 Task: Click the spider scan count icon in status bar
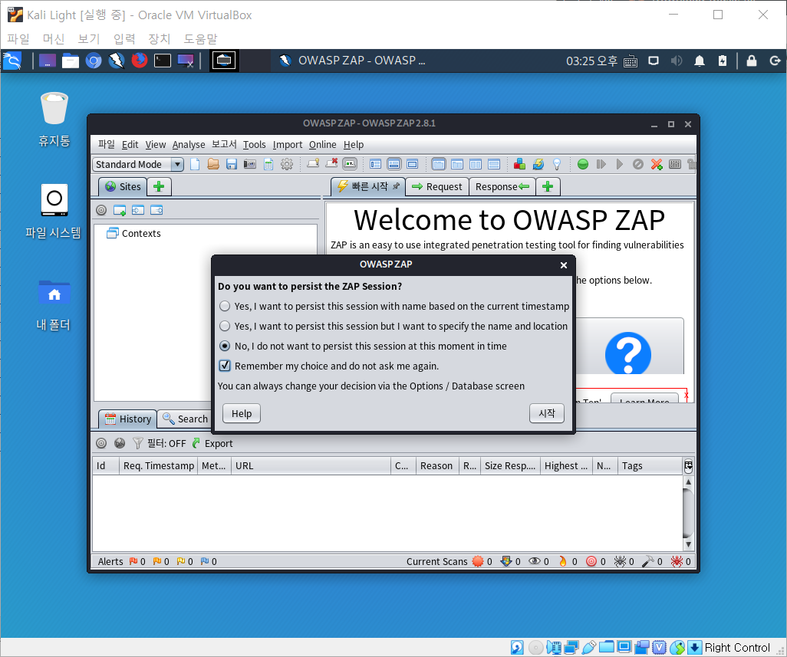pyautogui.click(x=620, y=561)
